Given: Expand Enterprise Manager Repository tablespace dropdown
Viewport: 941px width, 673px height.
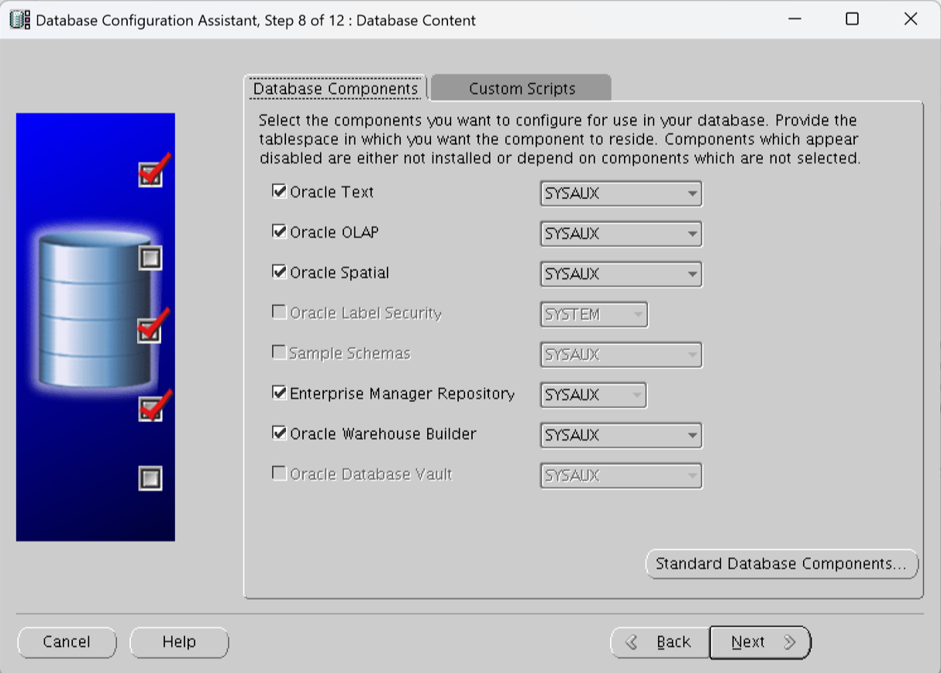Looking at the screenshot, I should (594, 395).
